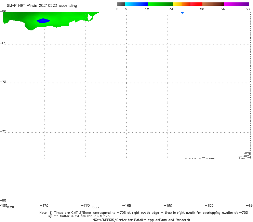Click the 'NOAA/NESDIS/Center for Satellite Applications and Research' credit
253x222 pixels.
click(141, 220)
